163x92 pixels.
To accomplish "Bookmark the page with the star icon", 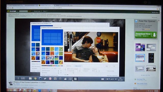I will [157, 9].
